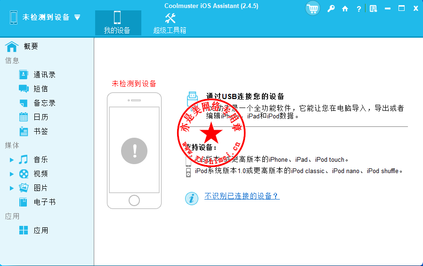Expand the 图片 photos tree node
423x266 pixels.
coord(12,188)
